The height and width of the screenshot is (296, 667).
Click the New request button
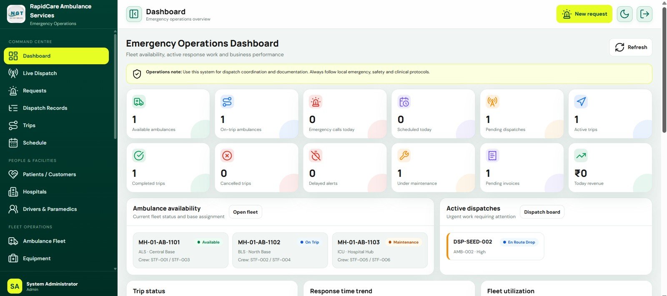[x=584, y=14]
